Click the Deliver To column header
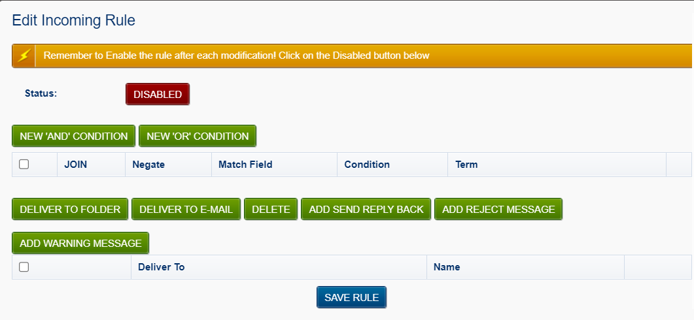The width and height of the screenshot is (694, 320). (162, 267)
